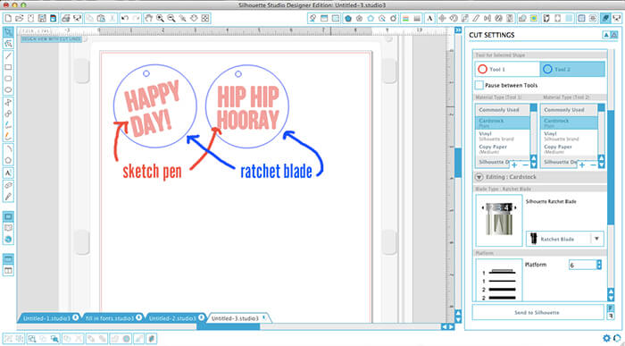Screen dimensions: 625x346
Task: Add material with Tool 1 plus button
Action: point(514,165)
